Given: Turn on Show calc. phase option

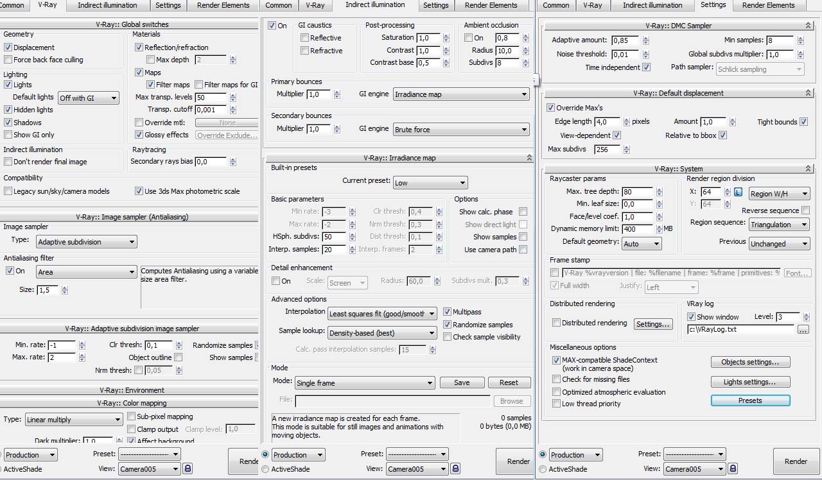Looking at the screenshot, I should [523, 212].
